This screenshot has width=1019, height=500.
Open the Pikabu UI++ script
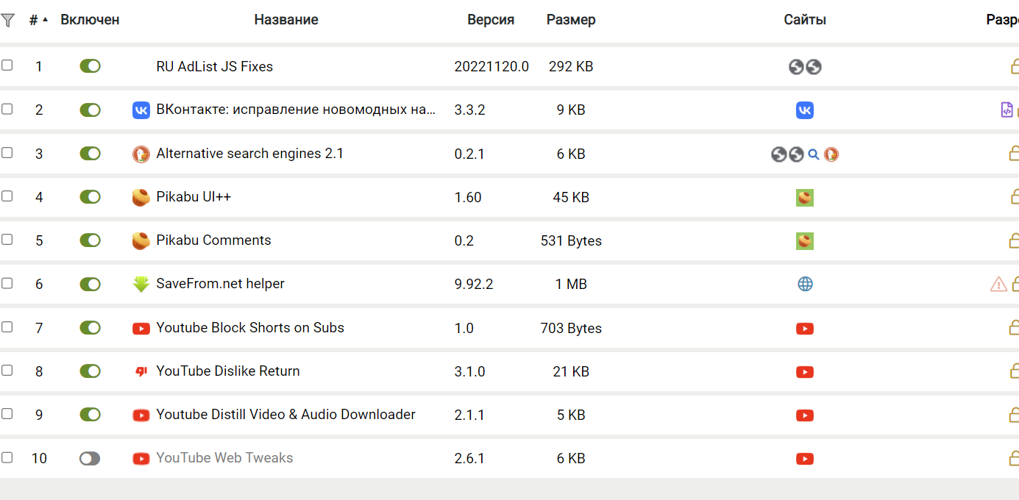(x=193, y=197)
